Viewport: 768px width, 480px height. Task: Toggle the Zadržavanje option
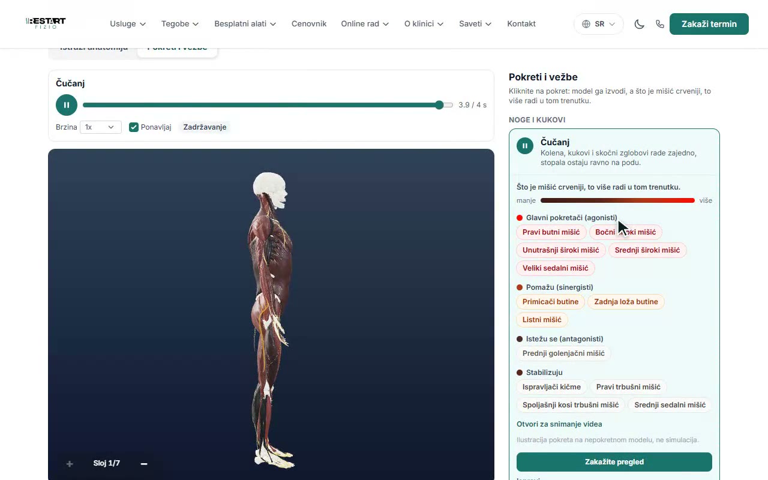pyautogui.click(x=205, y=127)
